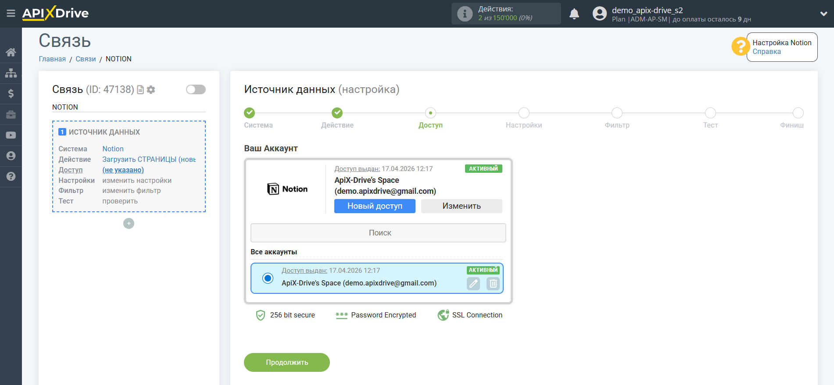Screen dimensions: 834x385
Task: Select the ApiX-Drive's Space account radio
Action: point(268,278)
